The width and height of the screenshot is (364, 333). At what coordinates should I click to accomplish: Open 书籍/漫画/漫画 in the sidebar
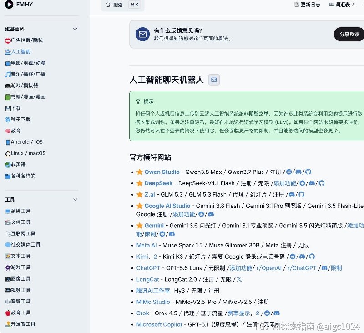coord(25,97)
